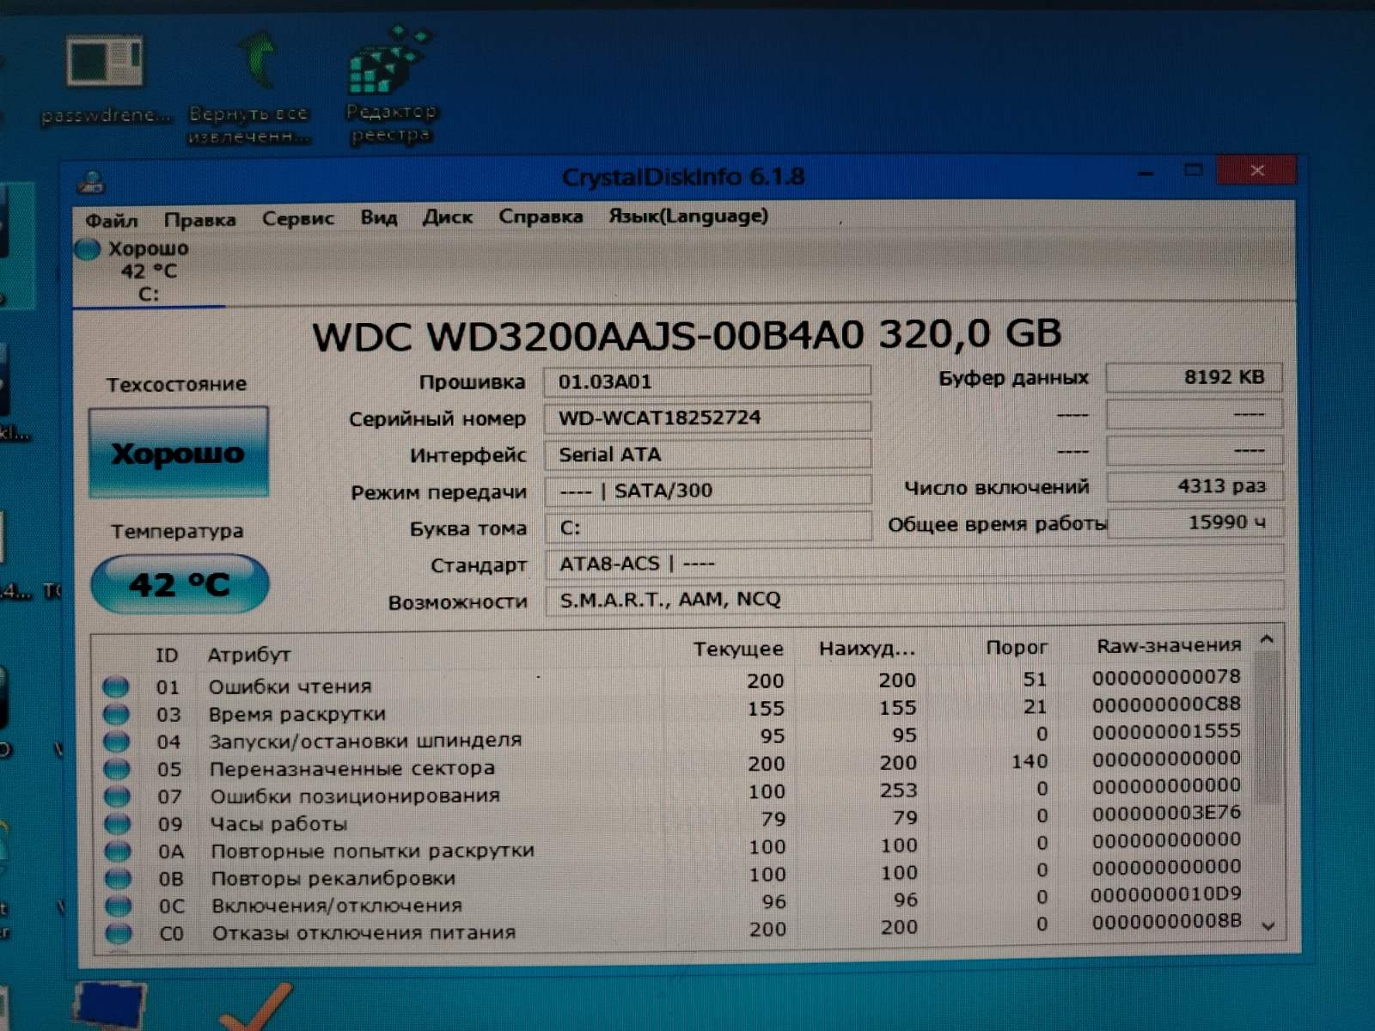Click the Буква тома field C:

coord(708,528)
